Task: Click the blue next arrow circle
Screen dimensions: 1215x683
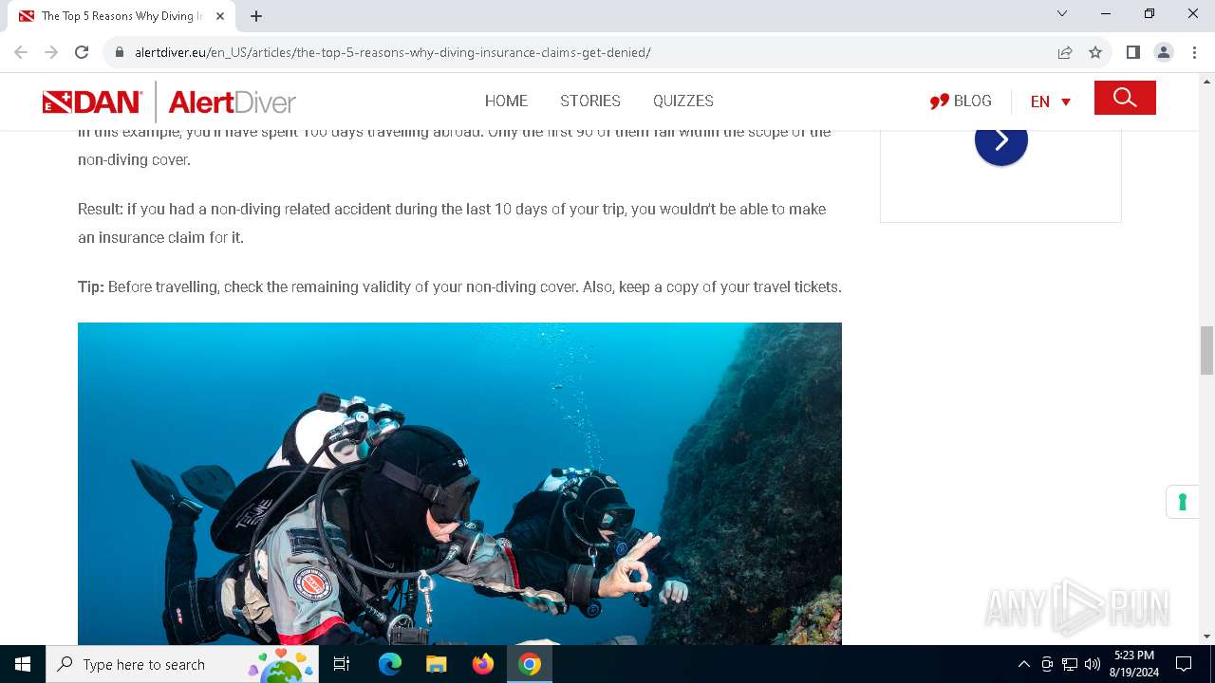Action: click(x=1001, y=140)
